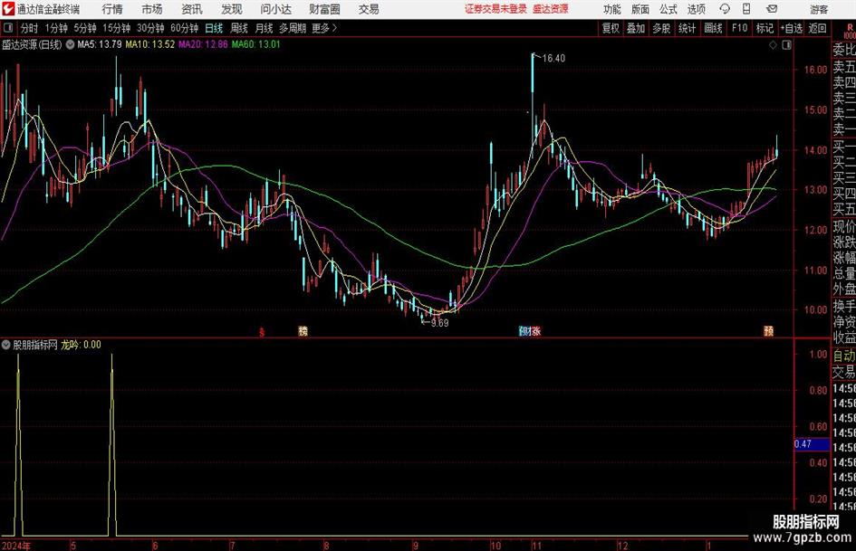Click the diamond icon above the chart
The image size is (856, 551).
coord(773,45)
